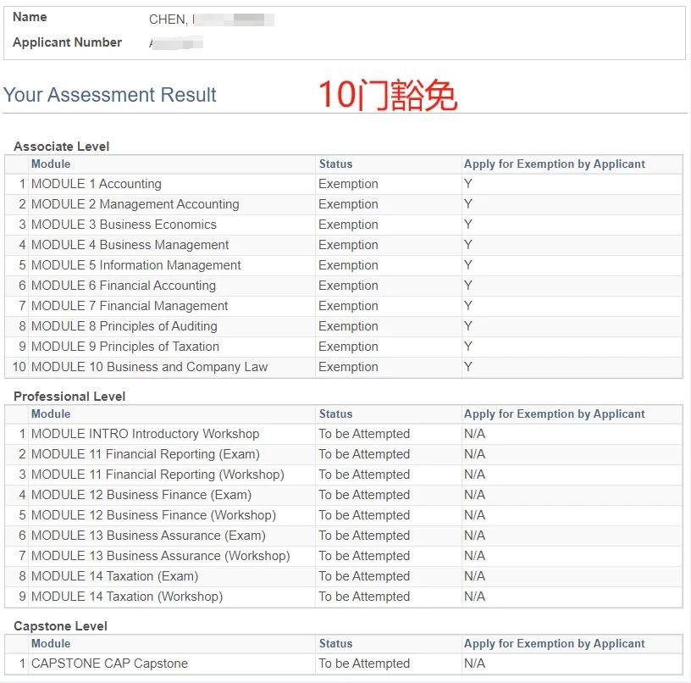The width and height of the screenshot is (691, 683).
Task: Select "To be Attempted" for Financial Reporting (Exam)
Action: (364, 454)
